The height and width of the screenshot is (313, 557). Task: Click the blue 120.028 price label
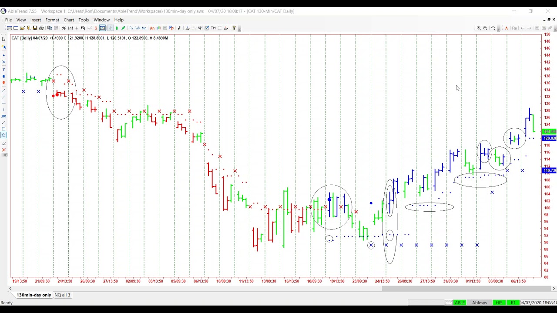tap(549, 138)
